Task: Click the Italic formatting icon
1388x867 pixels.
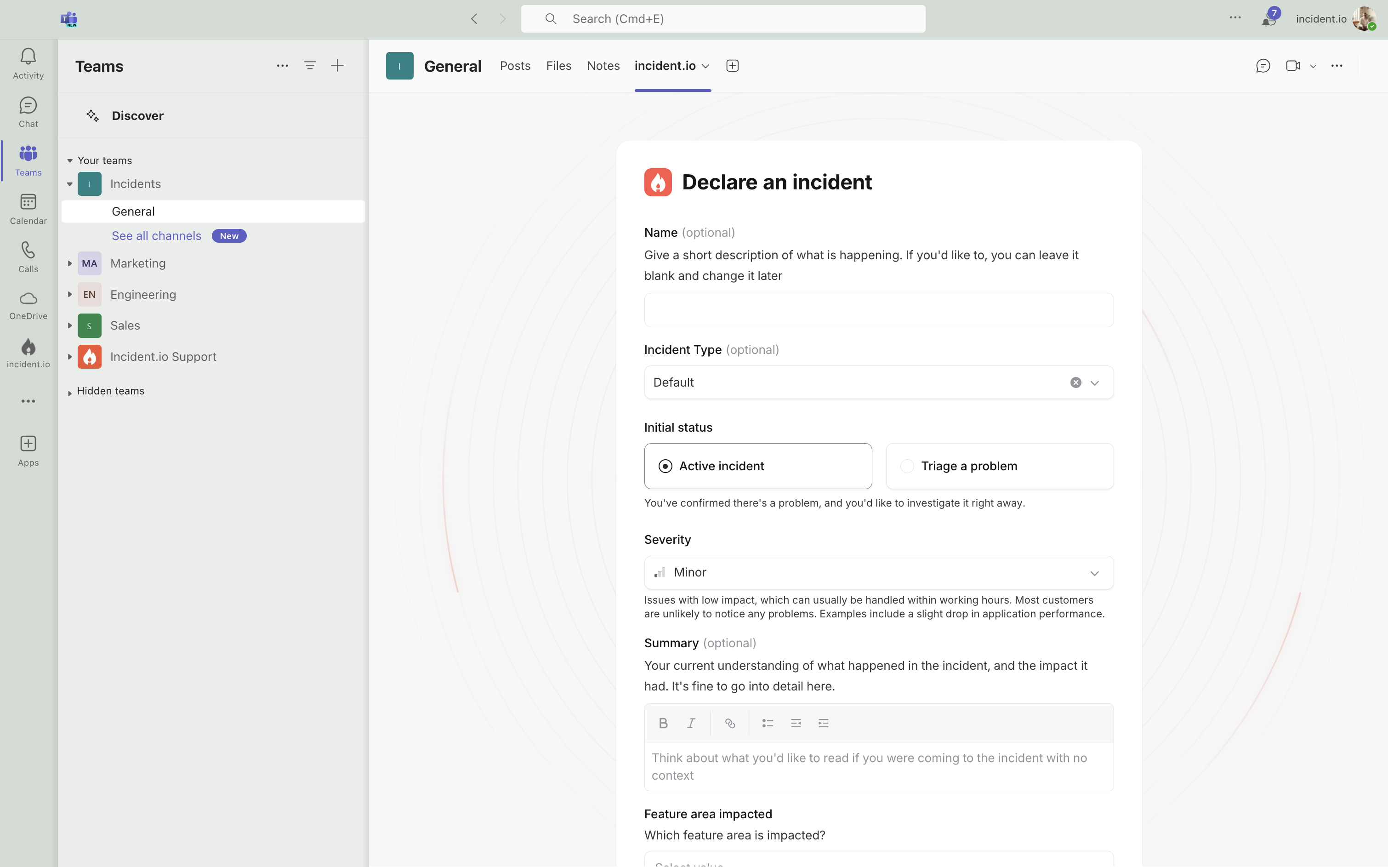Action: click(x=691, y=723)
